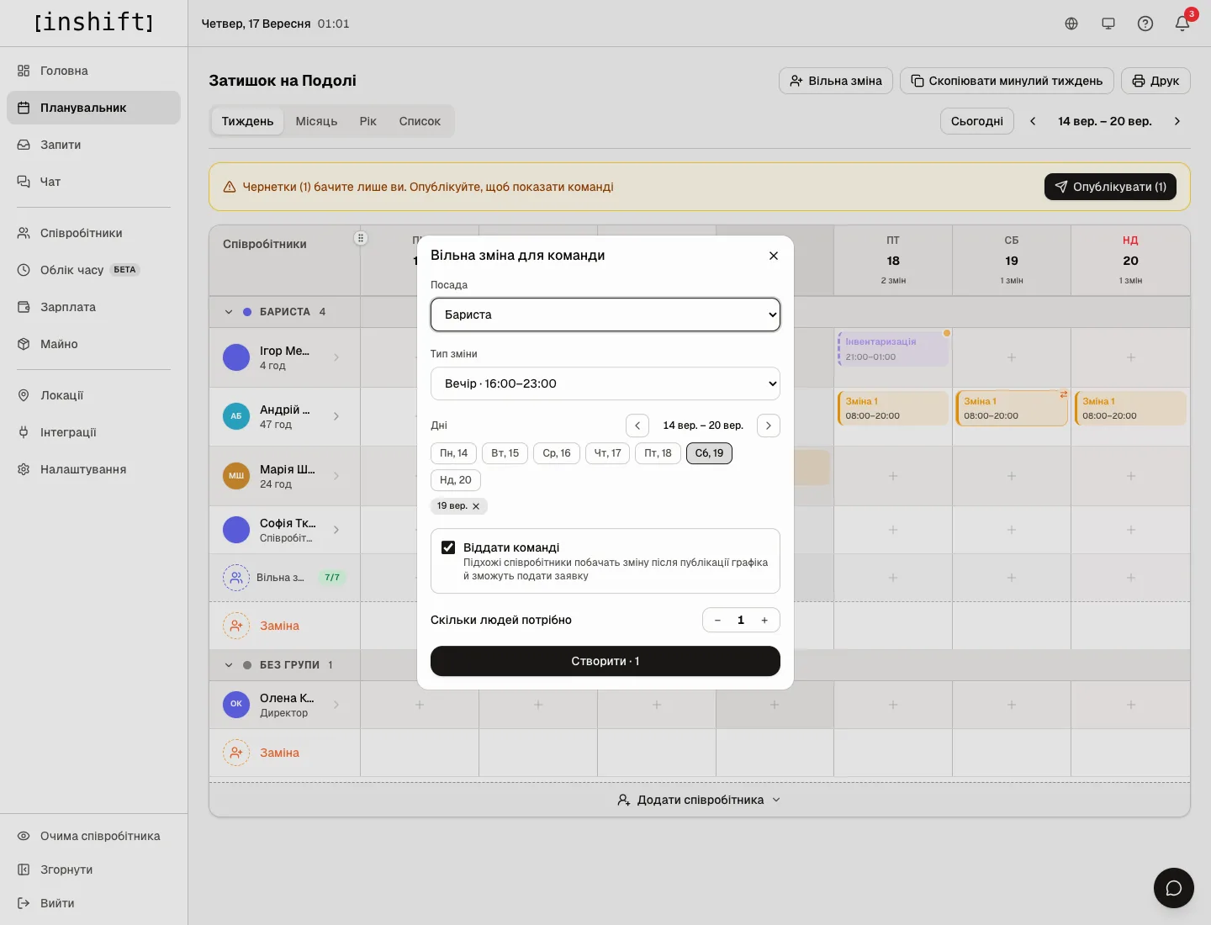Remove the 19 вер. date chip
Screen dimensions: 1211x925
[476, 506]
